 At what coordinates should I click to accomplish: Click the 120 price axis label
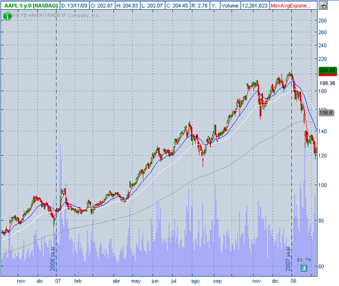pyautogui.click(x=322, y=156)
